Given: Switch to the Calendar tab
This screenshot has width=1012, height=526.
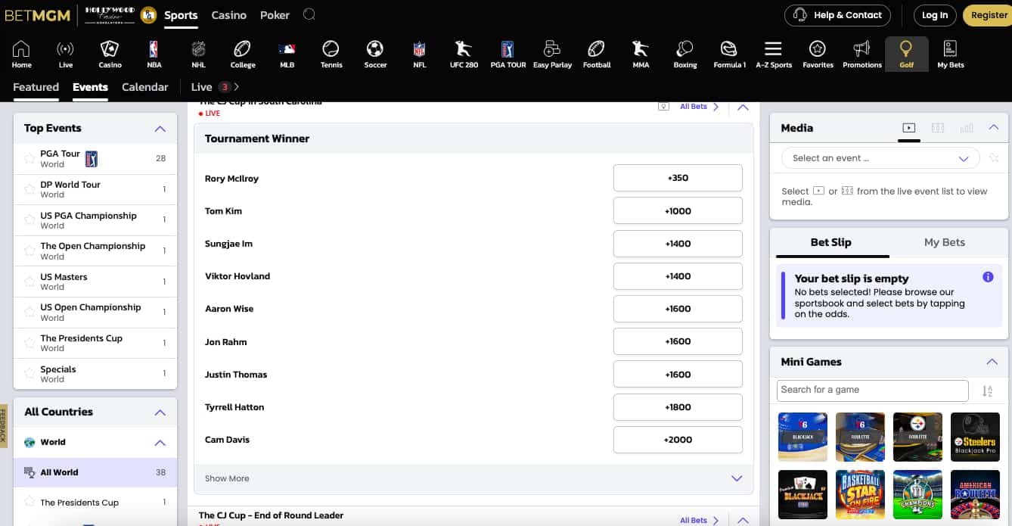Looking at the screenshot, I should pyautogui.click(x=145, y=87).
